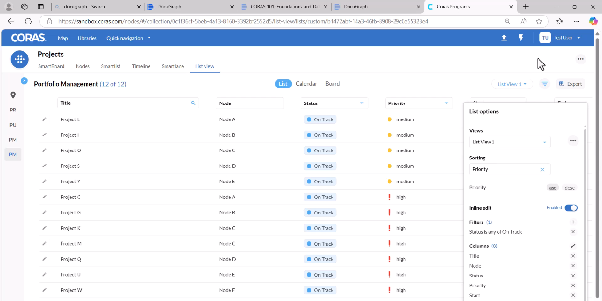Click the pencil edit icon for Project S
Viewport: 602px width, 301px height.
tap(44, 166)
